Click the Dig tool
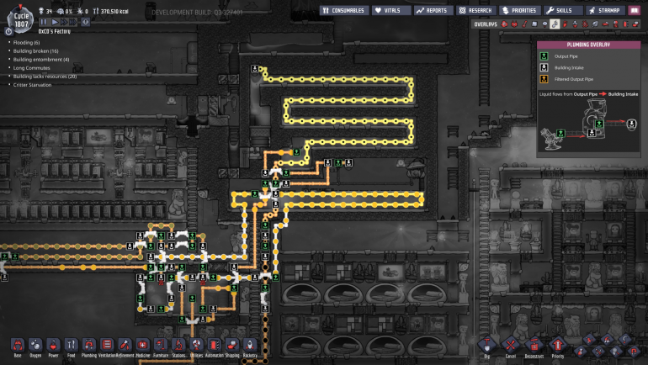The height and width of the screenshot is (365, 648). [x=486, y=345]
